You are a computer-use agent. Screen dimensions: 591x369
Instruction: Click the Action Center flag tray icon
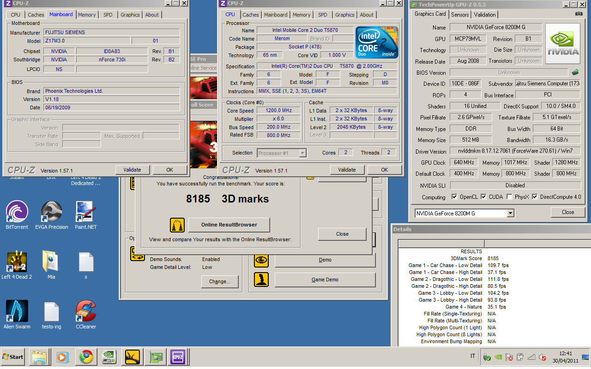pos(509,357)
